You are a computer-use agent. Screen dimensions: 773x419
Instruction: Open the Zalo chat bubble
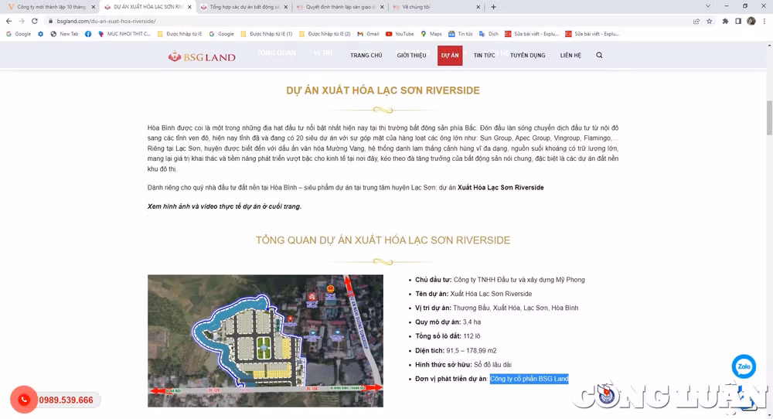[x=744, y=366]
